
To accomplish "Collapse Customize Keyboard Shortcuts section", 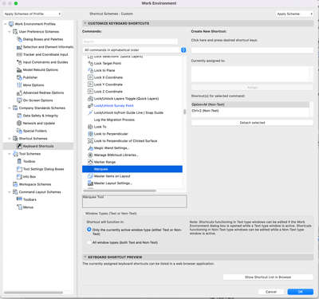I will (x=85, y=23).
